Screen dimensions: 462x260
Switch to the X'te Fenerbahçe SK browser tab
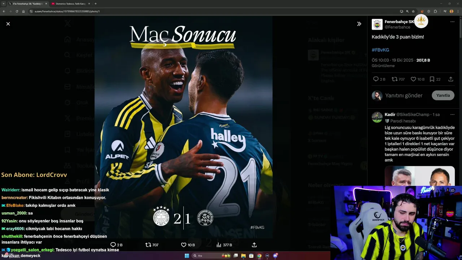click(x=27, y=4)
